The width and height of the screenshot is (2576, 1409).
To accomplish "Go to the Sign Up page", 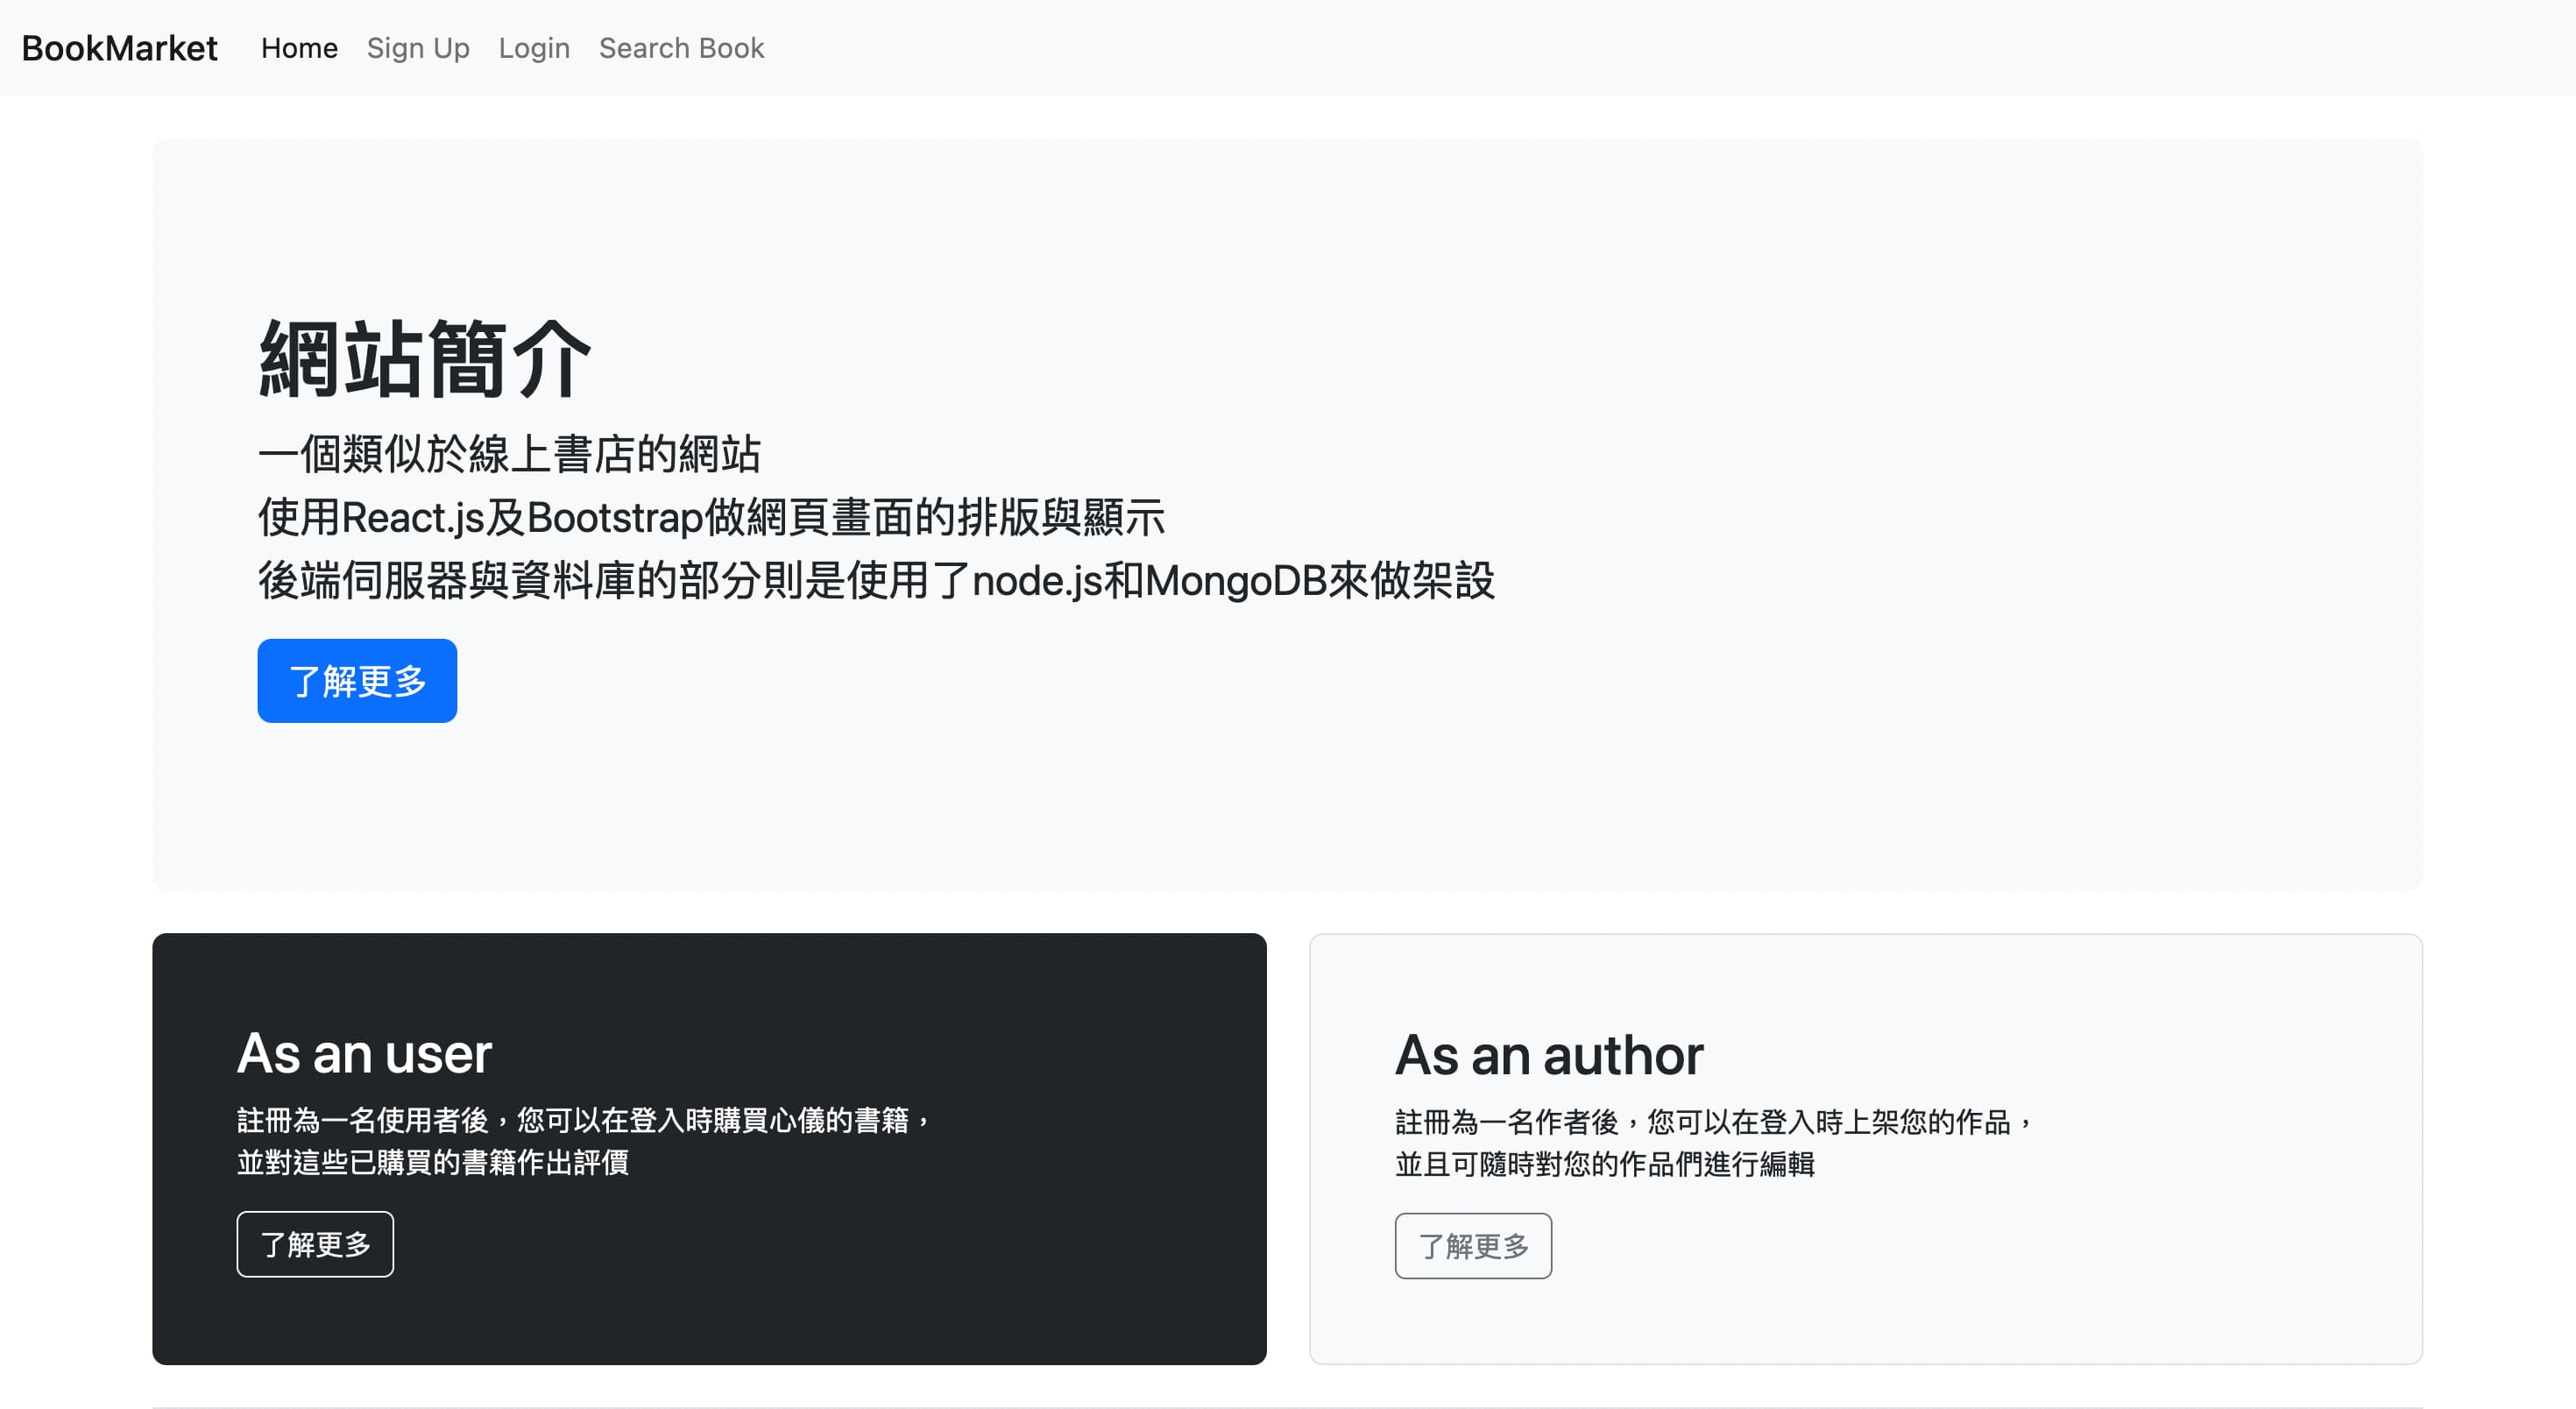I will tap(418, 48).
